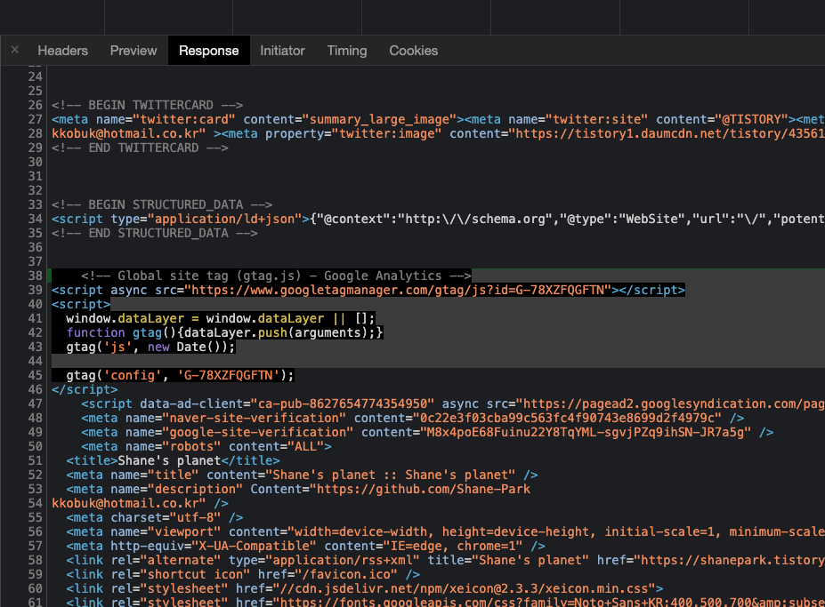Click the xeicon.min.css stylesheet link
The width and height of the screenshot is (825, 607).
(x=365, y=588)
